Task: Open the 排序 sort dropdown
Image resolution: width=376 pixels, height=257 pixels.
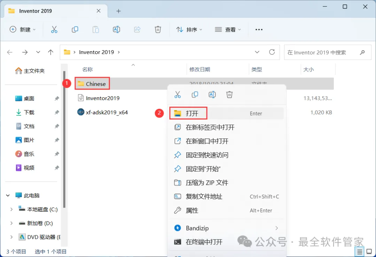Action: pyautogui.click(x=189, y=30)
